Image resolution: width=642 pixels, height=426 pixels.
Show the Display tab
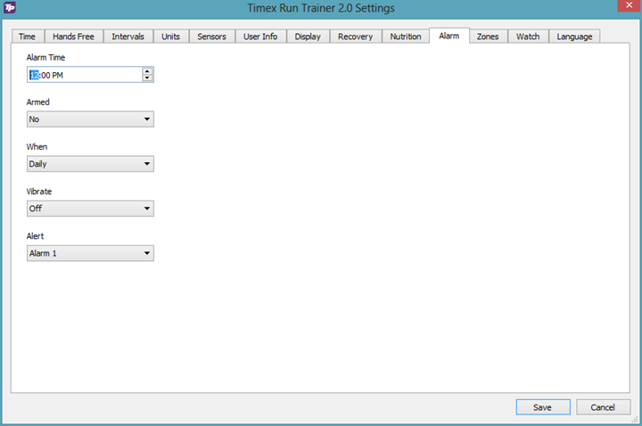point(308,37)
